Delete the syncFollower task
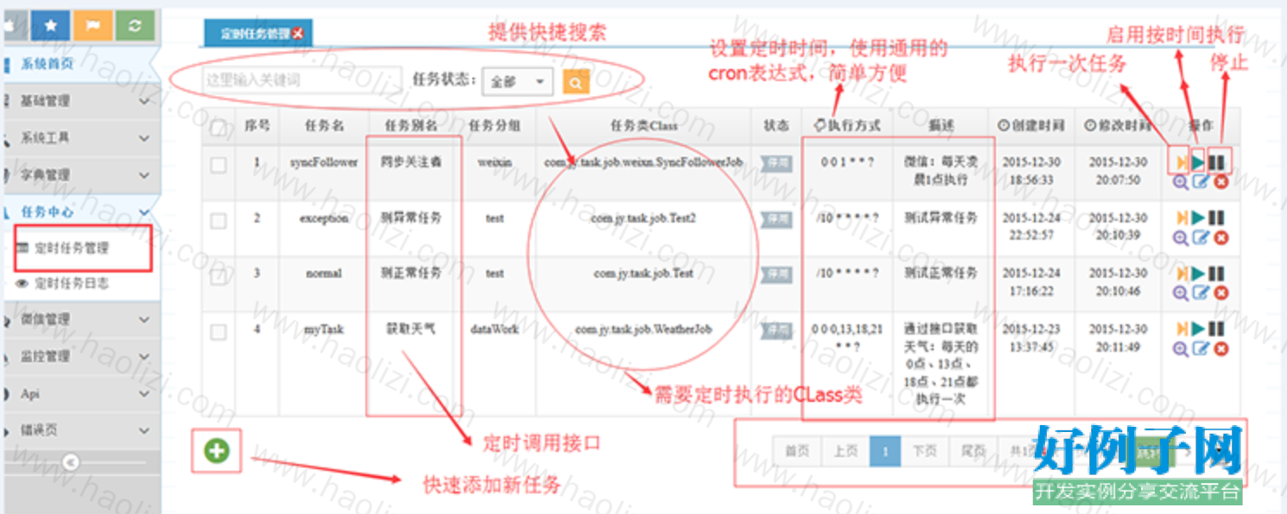This screenshot has height=514, width=1287. [1220, 181]
